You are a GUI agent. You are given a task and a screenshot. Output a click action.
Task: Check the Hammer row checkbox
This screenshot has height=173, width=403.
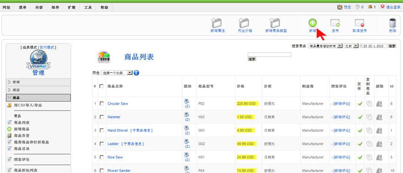pyautogui.click(x=102, y=117)
